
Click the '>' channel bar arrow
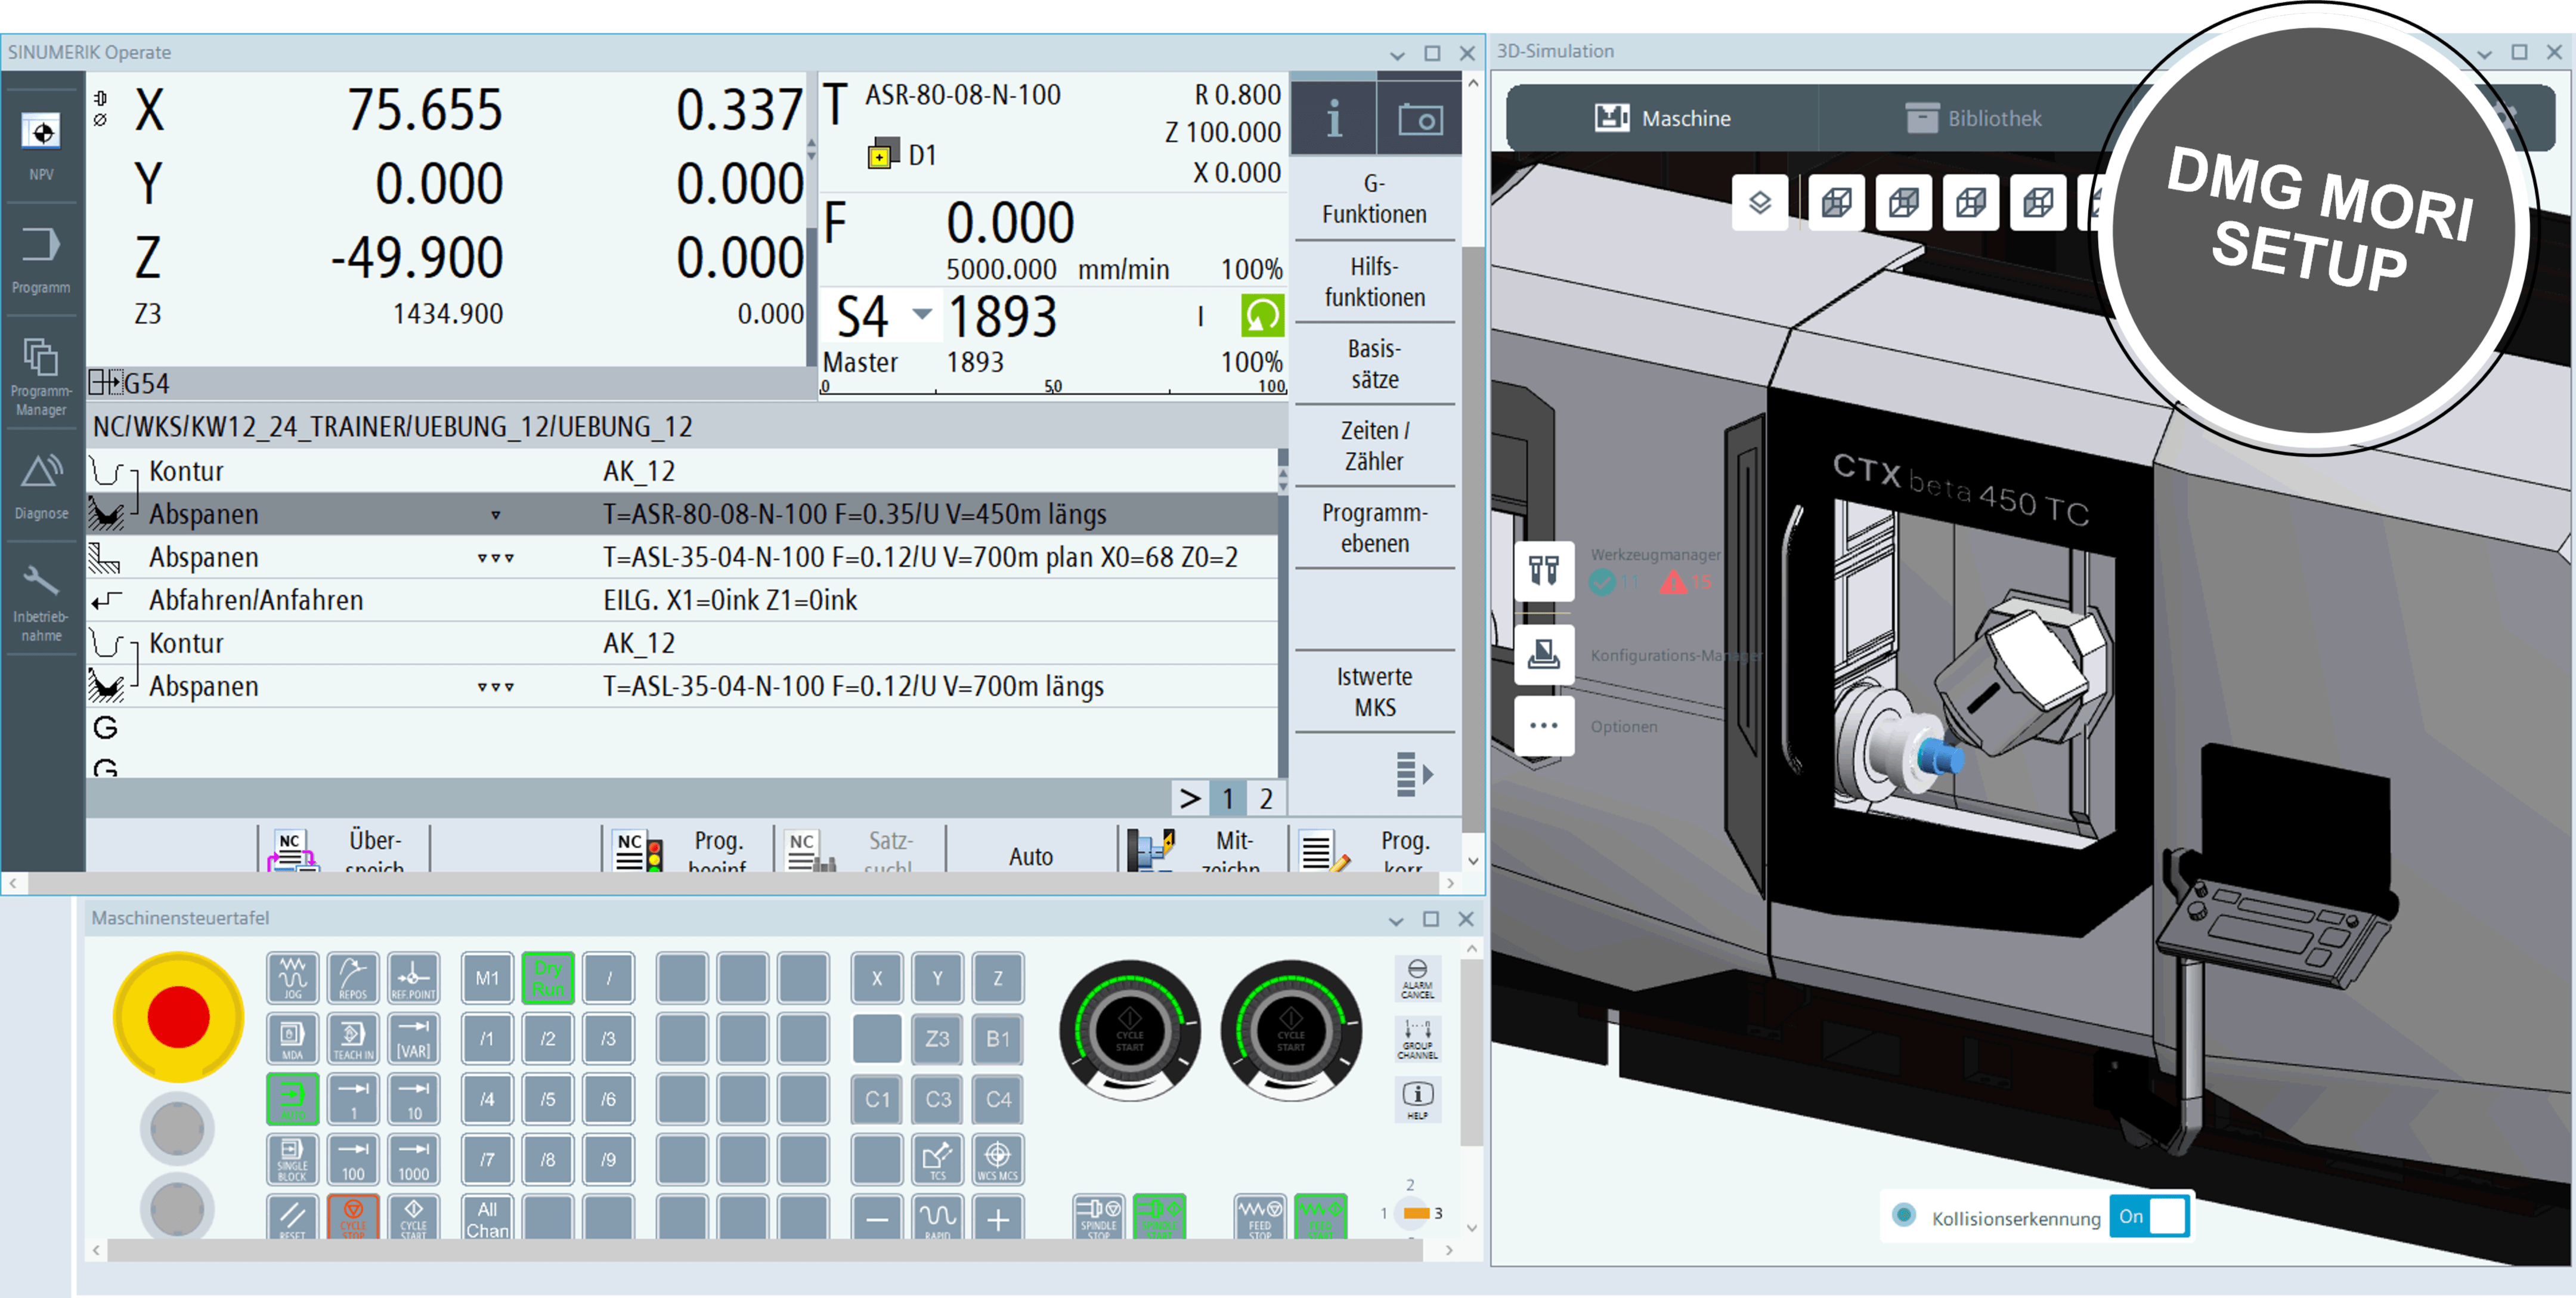pos(1189,798)
